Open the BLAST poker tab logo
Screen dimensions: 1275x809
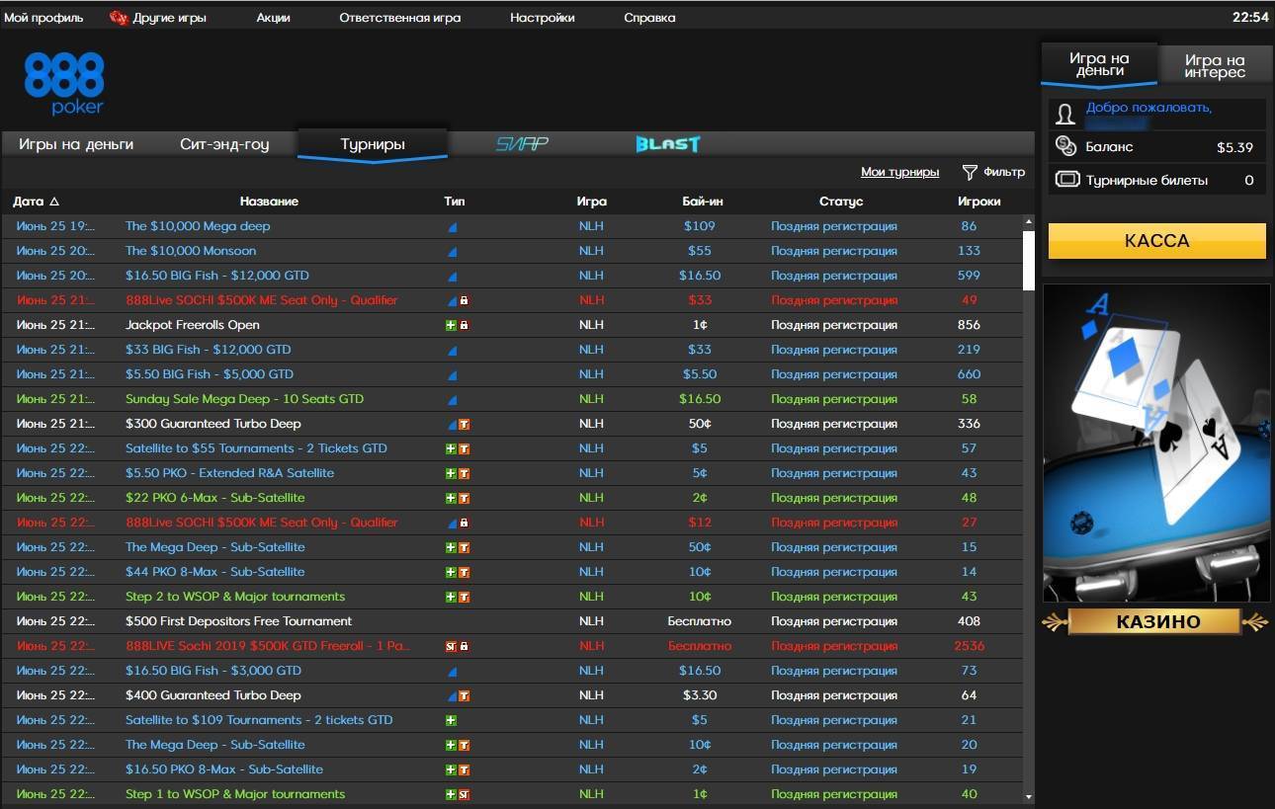(x=667, y=144)
